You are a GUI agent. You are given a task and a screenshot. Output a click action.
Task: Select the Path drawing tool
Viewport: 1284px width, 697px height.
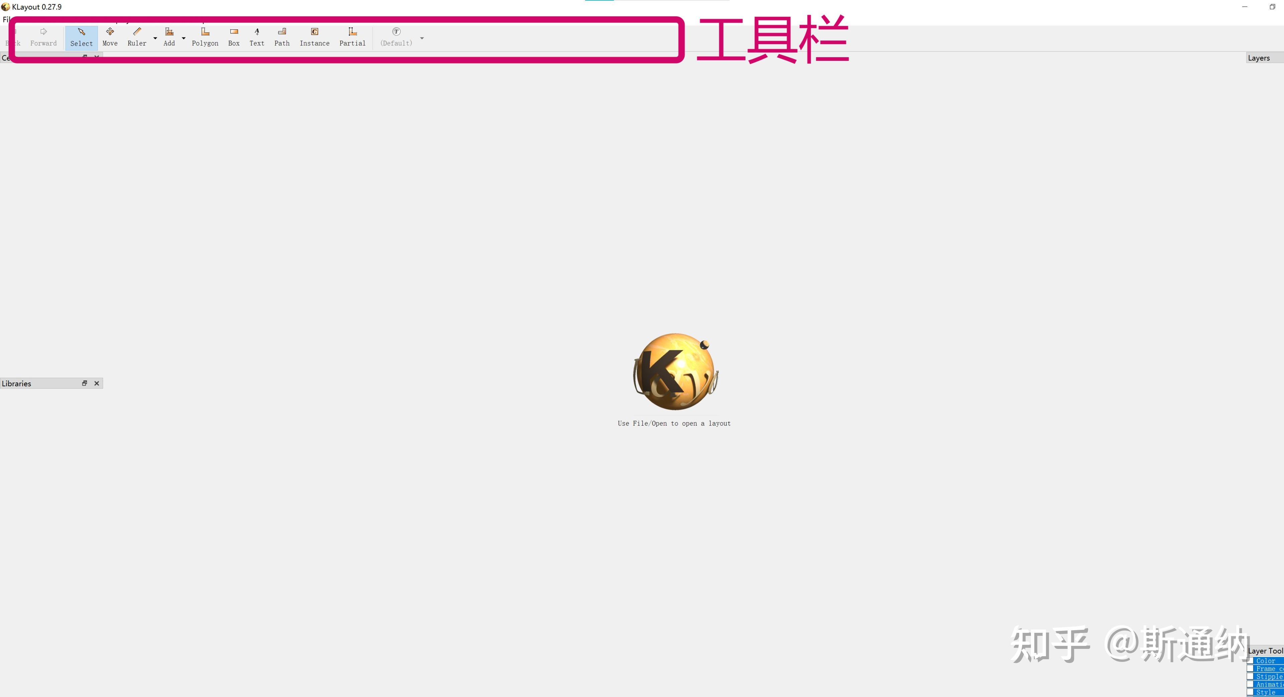282,37
